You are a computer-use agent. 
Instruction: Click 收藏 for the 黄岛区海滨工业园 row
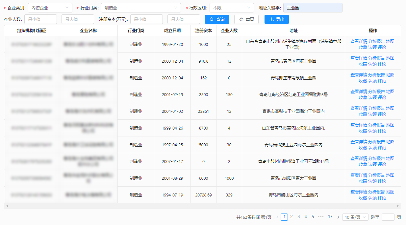coord(363,64)
